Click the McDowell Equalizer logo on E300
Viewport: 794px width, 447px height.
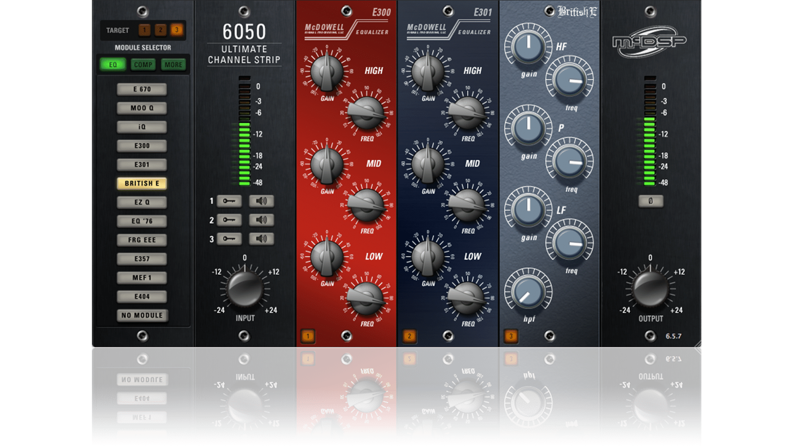347,31
